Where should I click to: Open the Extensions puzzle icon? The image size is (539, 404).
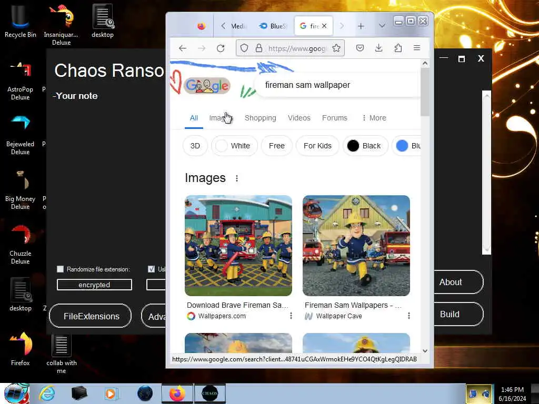point(398,48)
